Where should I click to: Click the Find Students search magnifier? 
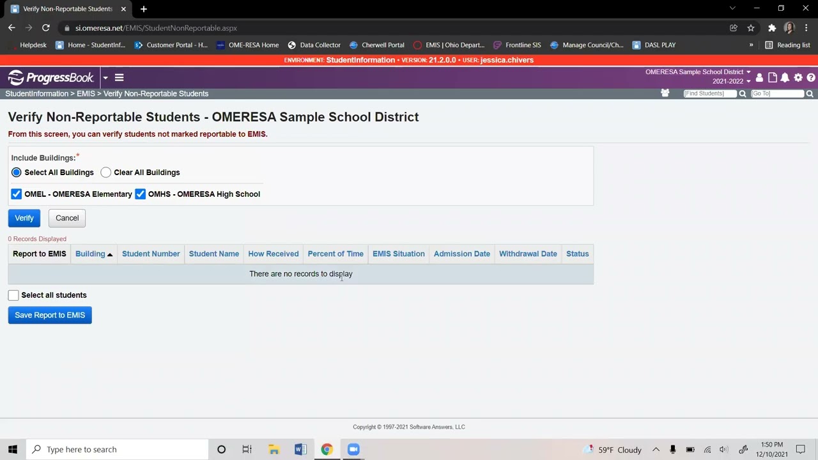pos(743,94)
